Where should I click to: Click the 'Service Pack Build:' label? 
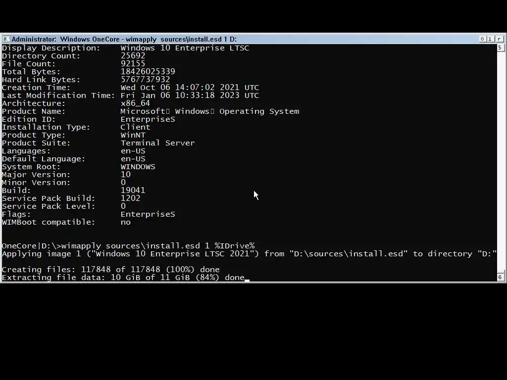[49, 198]
